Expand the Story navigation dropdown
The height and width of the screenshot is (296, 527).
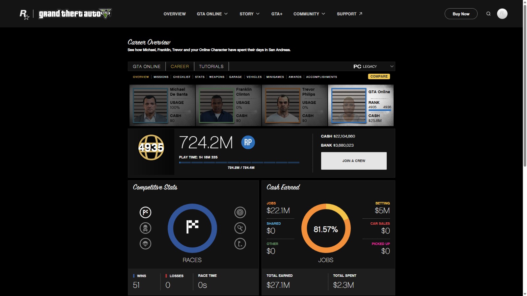pyautogui.click(x=249, y=14)
